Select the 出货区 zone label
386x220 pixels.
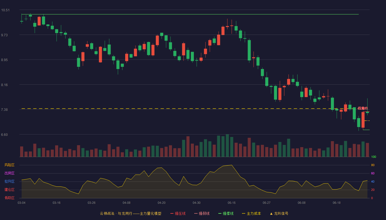click(x=9, y=173)
